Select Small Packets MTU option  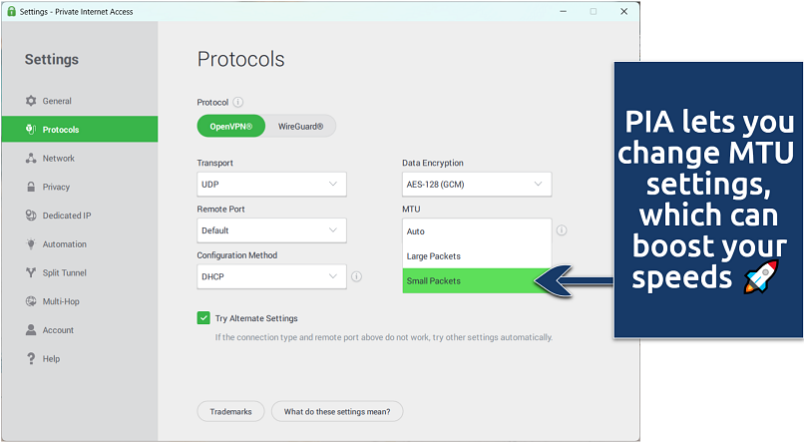pos(477,280)
